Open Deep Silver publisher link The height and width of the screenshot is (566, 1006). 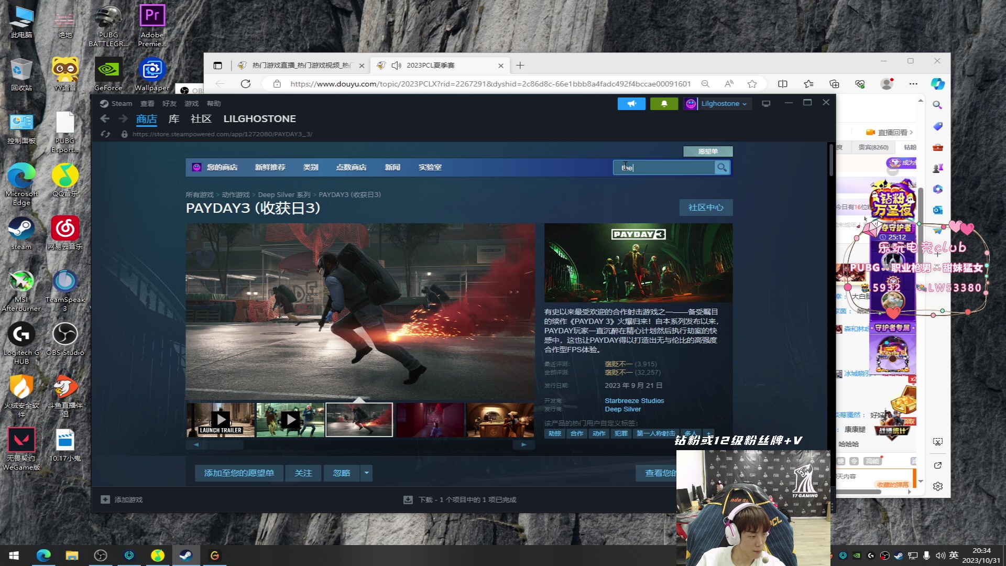coord(622,409)
